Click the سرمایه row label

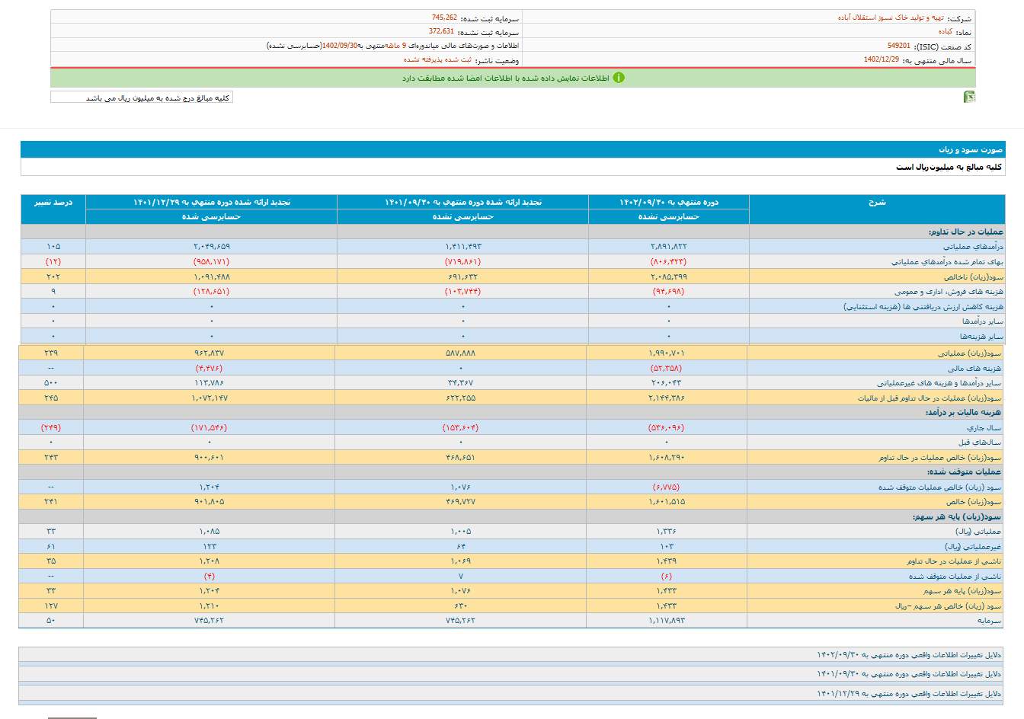(x=989, y=621)
